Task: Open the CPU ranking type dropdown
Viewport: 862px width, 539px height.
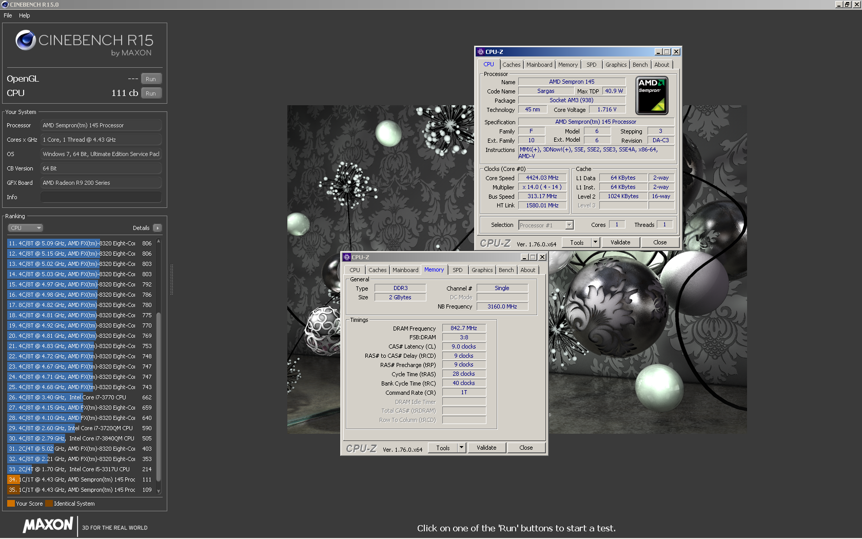Action: (25, 228)
